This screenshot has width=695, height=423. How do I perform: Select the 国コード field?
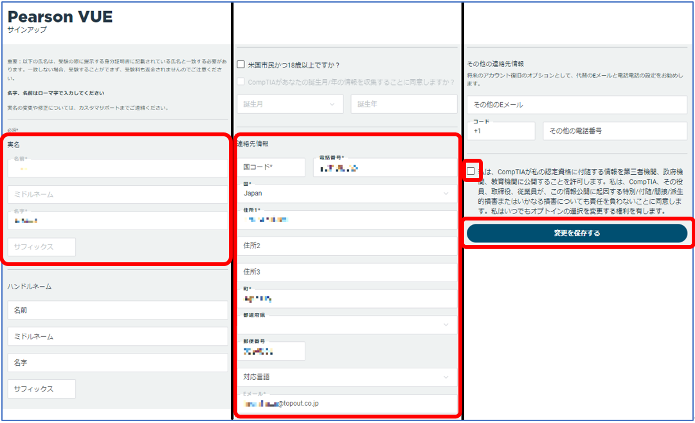tap(271, 167)
